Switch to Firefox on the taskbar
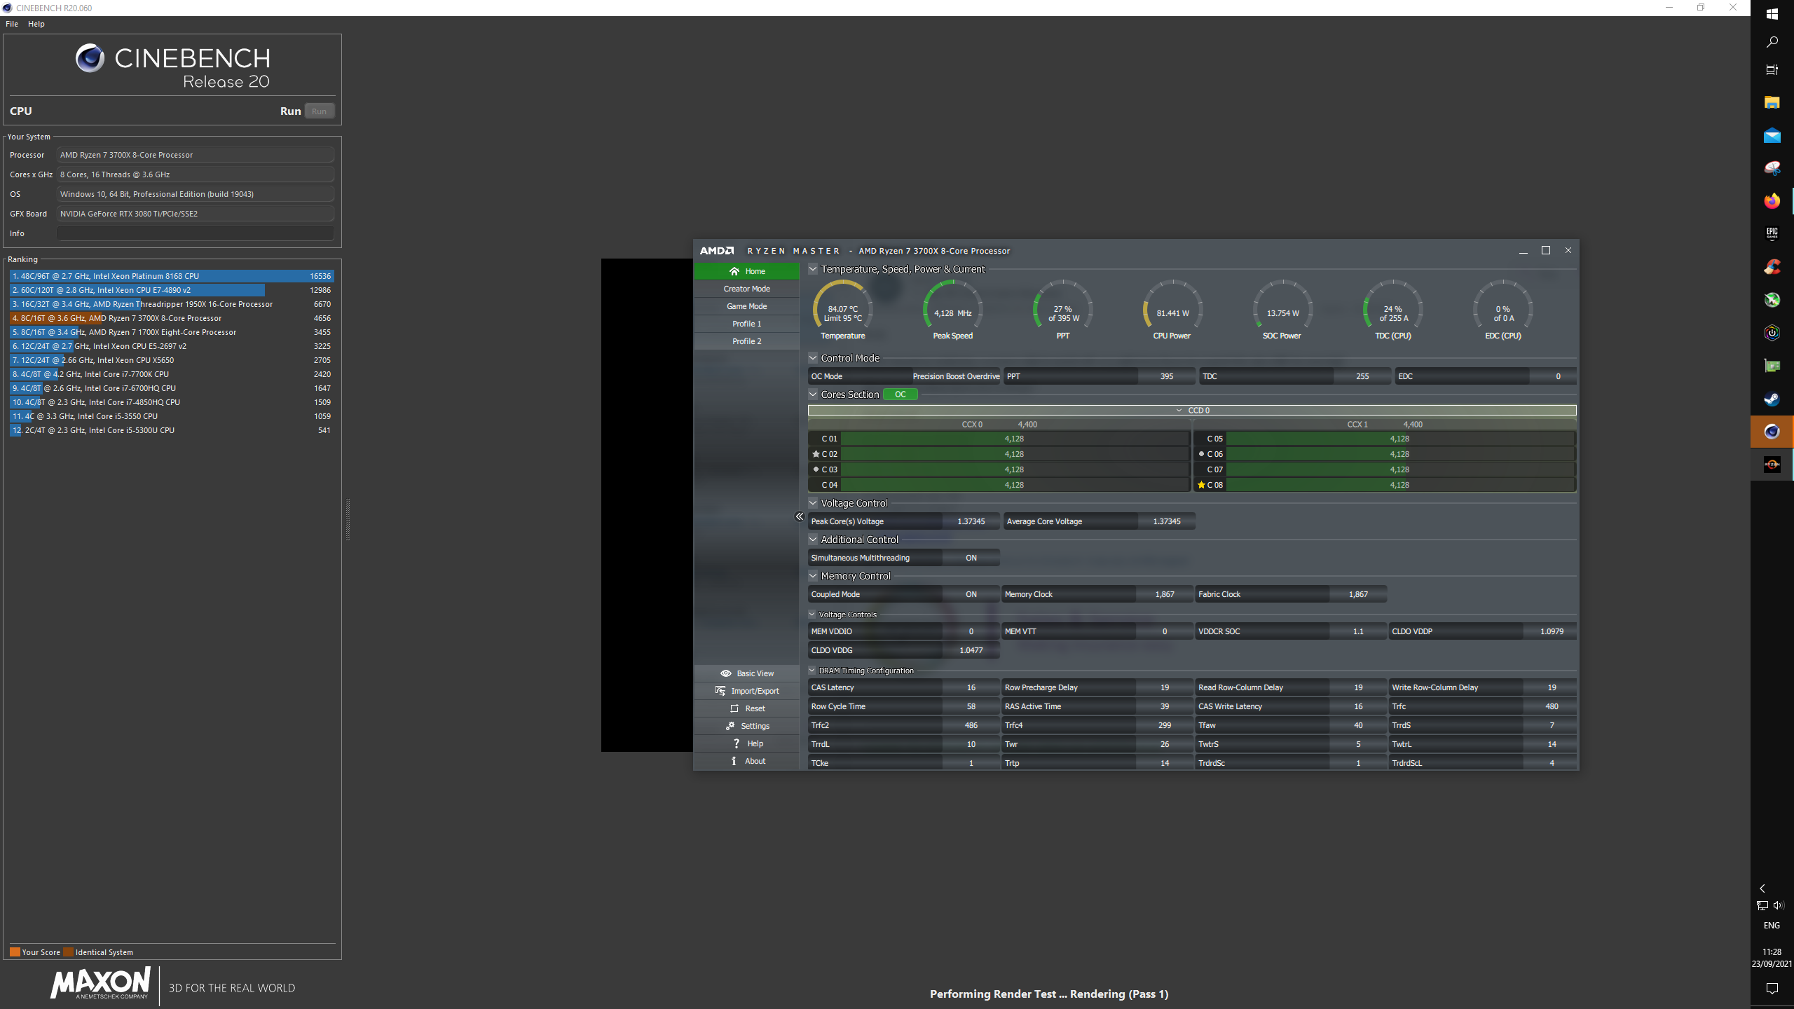Screen dimensions: 1794x1009 tap(1772, 201)
